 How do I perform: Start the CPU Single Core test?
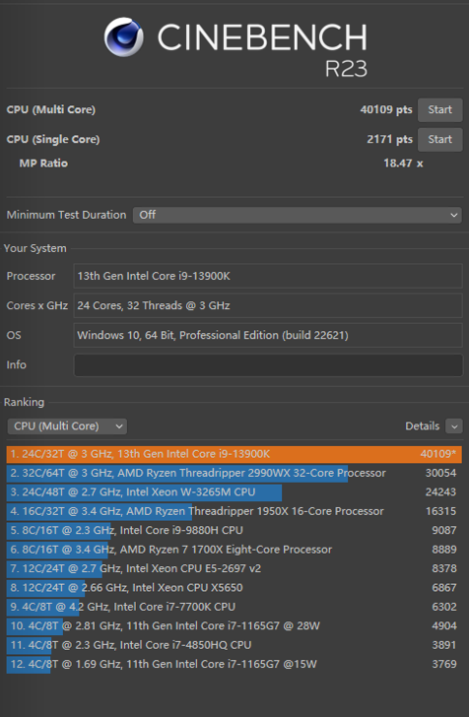439,140
